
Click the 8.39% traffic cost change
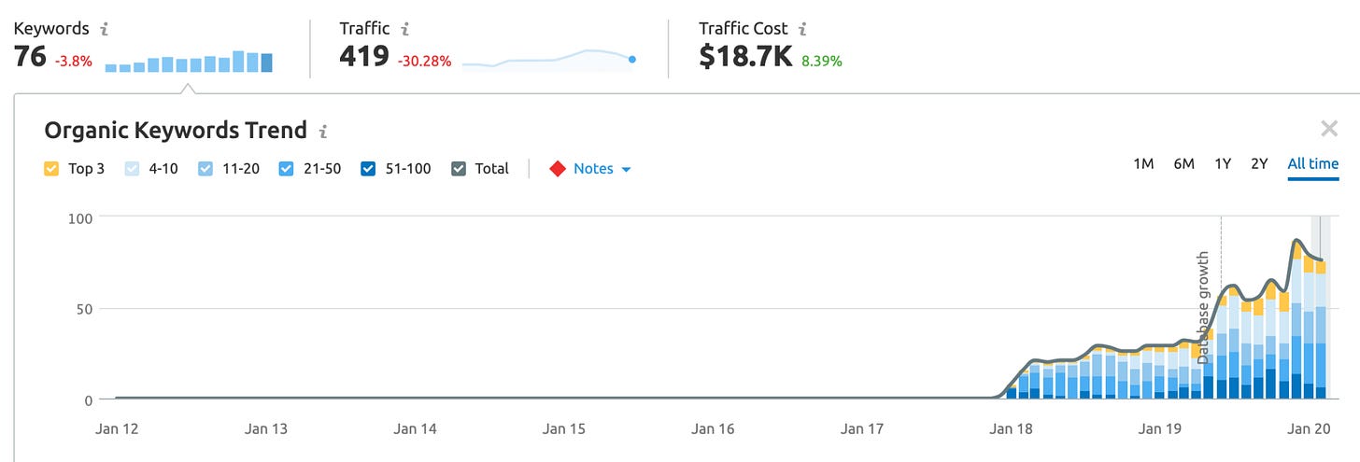[x=822, y=62]
